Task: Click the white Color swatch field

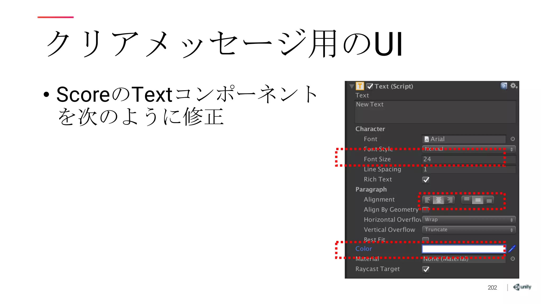Action: point(463,249)
